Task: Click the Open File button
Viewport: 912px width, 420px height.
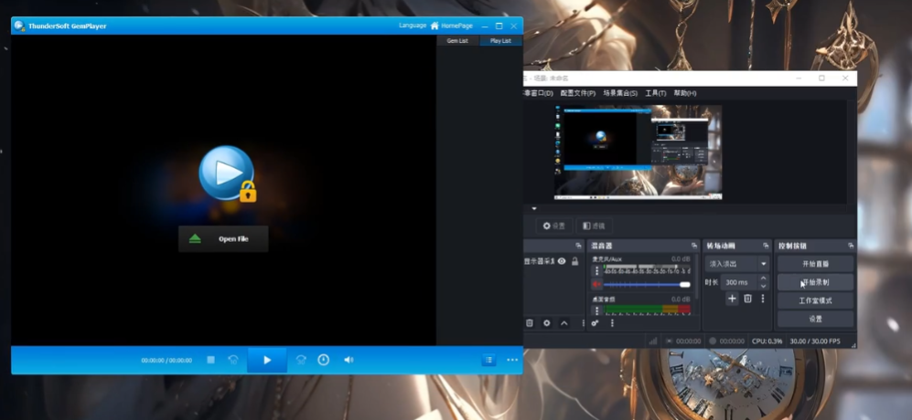Action: point(223,238)
